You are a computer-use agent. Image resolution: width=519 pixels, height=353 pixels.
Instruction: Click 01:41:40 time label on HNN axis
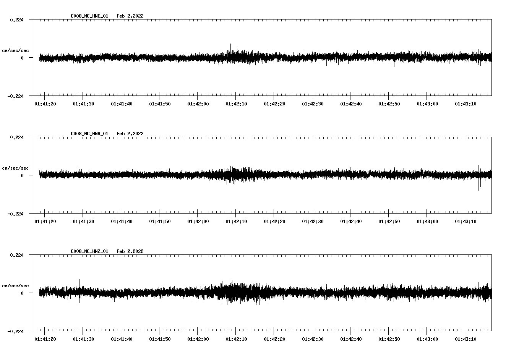[122, 222]
